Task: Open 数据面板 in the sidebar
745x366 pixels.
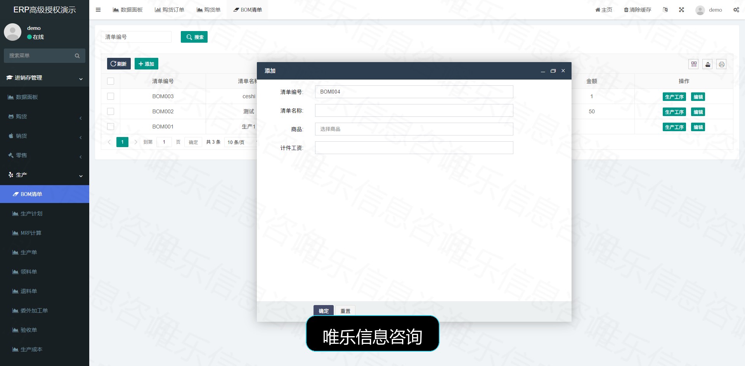Action: [45, 97]
